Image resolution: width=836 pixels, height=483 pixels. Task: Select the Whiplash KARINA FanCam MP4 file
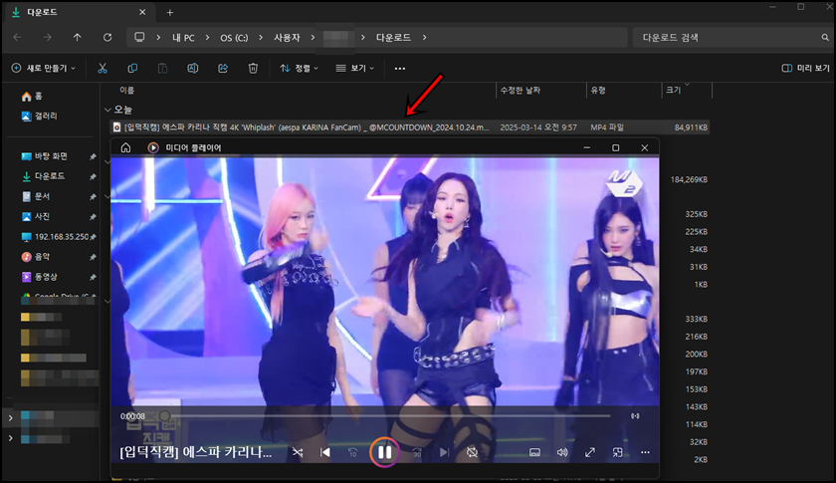point(409,127)
